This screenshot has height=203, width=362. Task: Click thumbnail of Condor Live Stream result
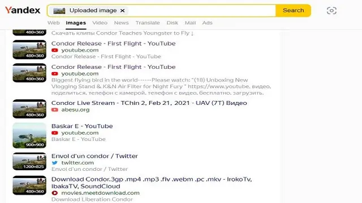(29, 109)
